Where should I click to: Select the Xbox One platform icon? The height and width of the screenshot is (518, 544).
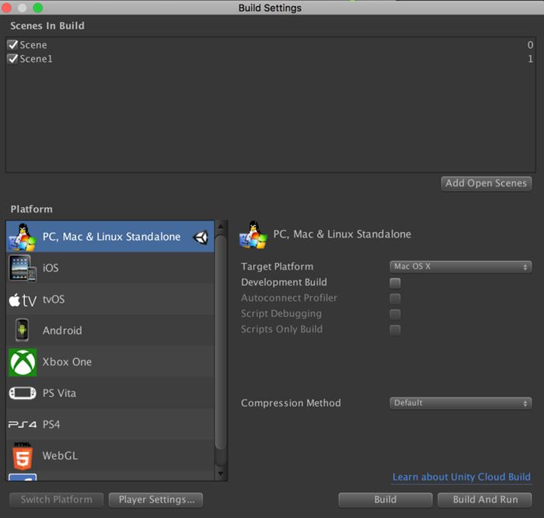click(x=23, y=362)
